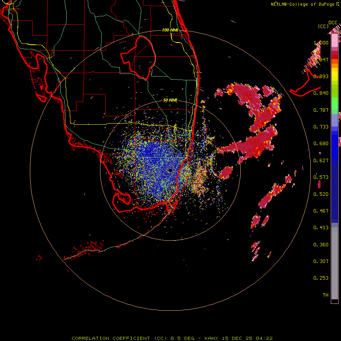Click the 0.840 scale value

click(x=321, y=93)
